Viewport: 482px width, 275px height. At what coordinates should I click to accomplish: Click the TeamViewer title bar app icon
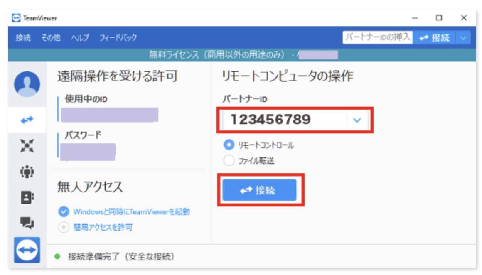point(16,18)
